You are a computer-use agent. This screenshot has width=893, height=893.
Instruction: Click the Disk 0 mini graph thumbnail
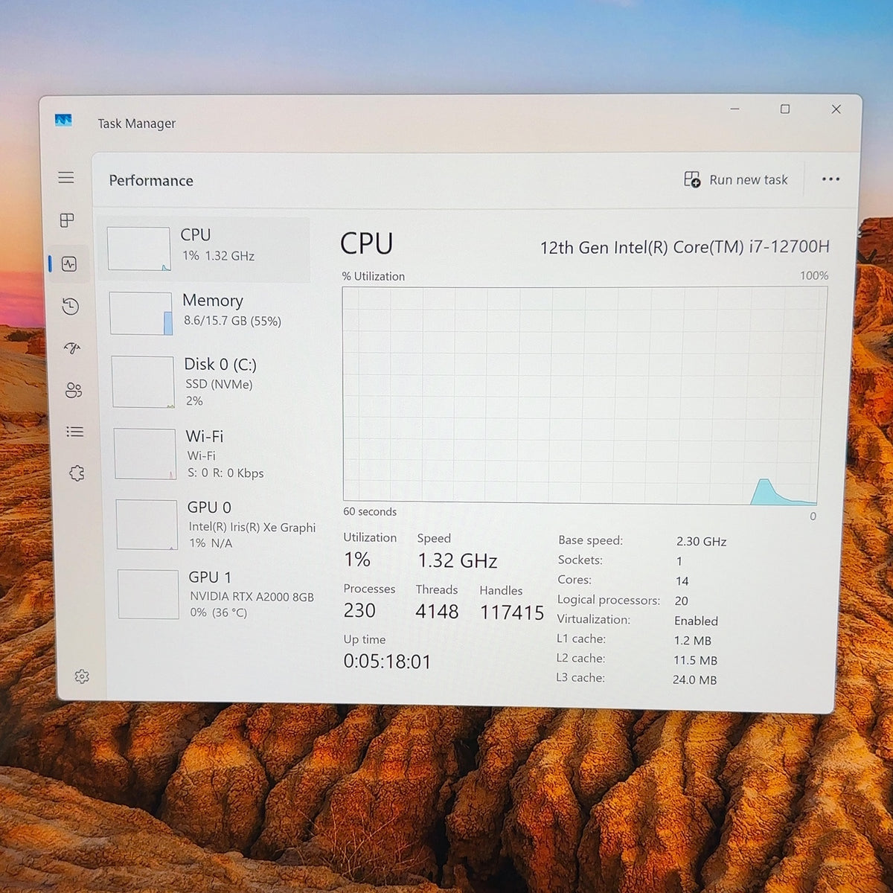(x=143, y=382)
